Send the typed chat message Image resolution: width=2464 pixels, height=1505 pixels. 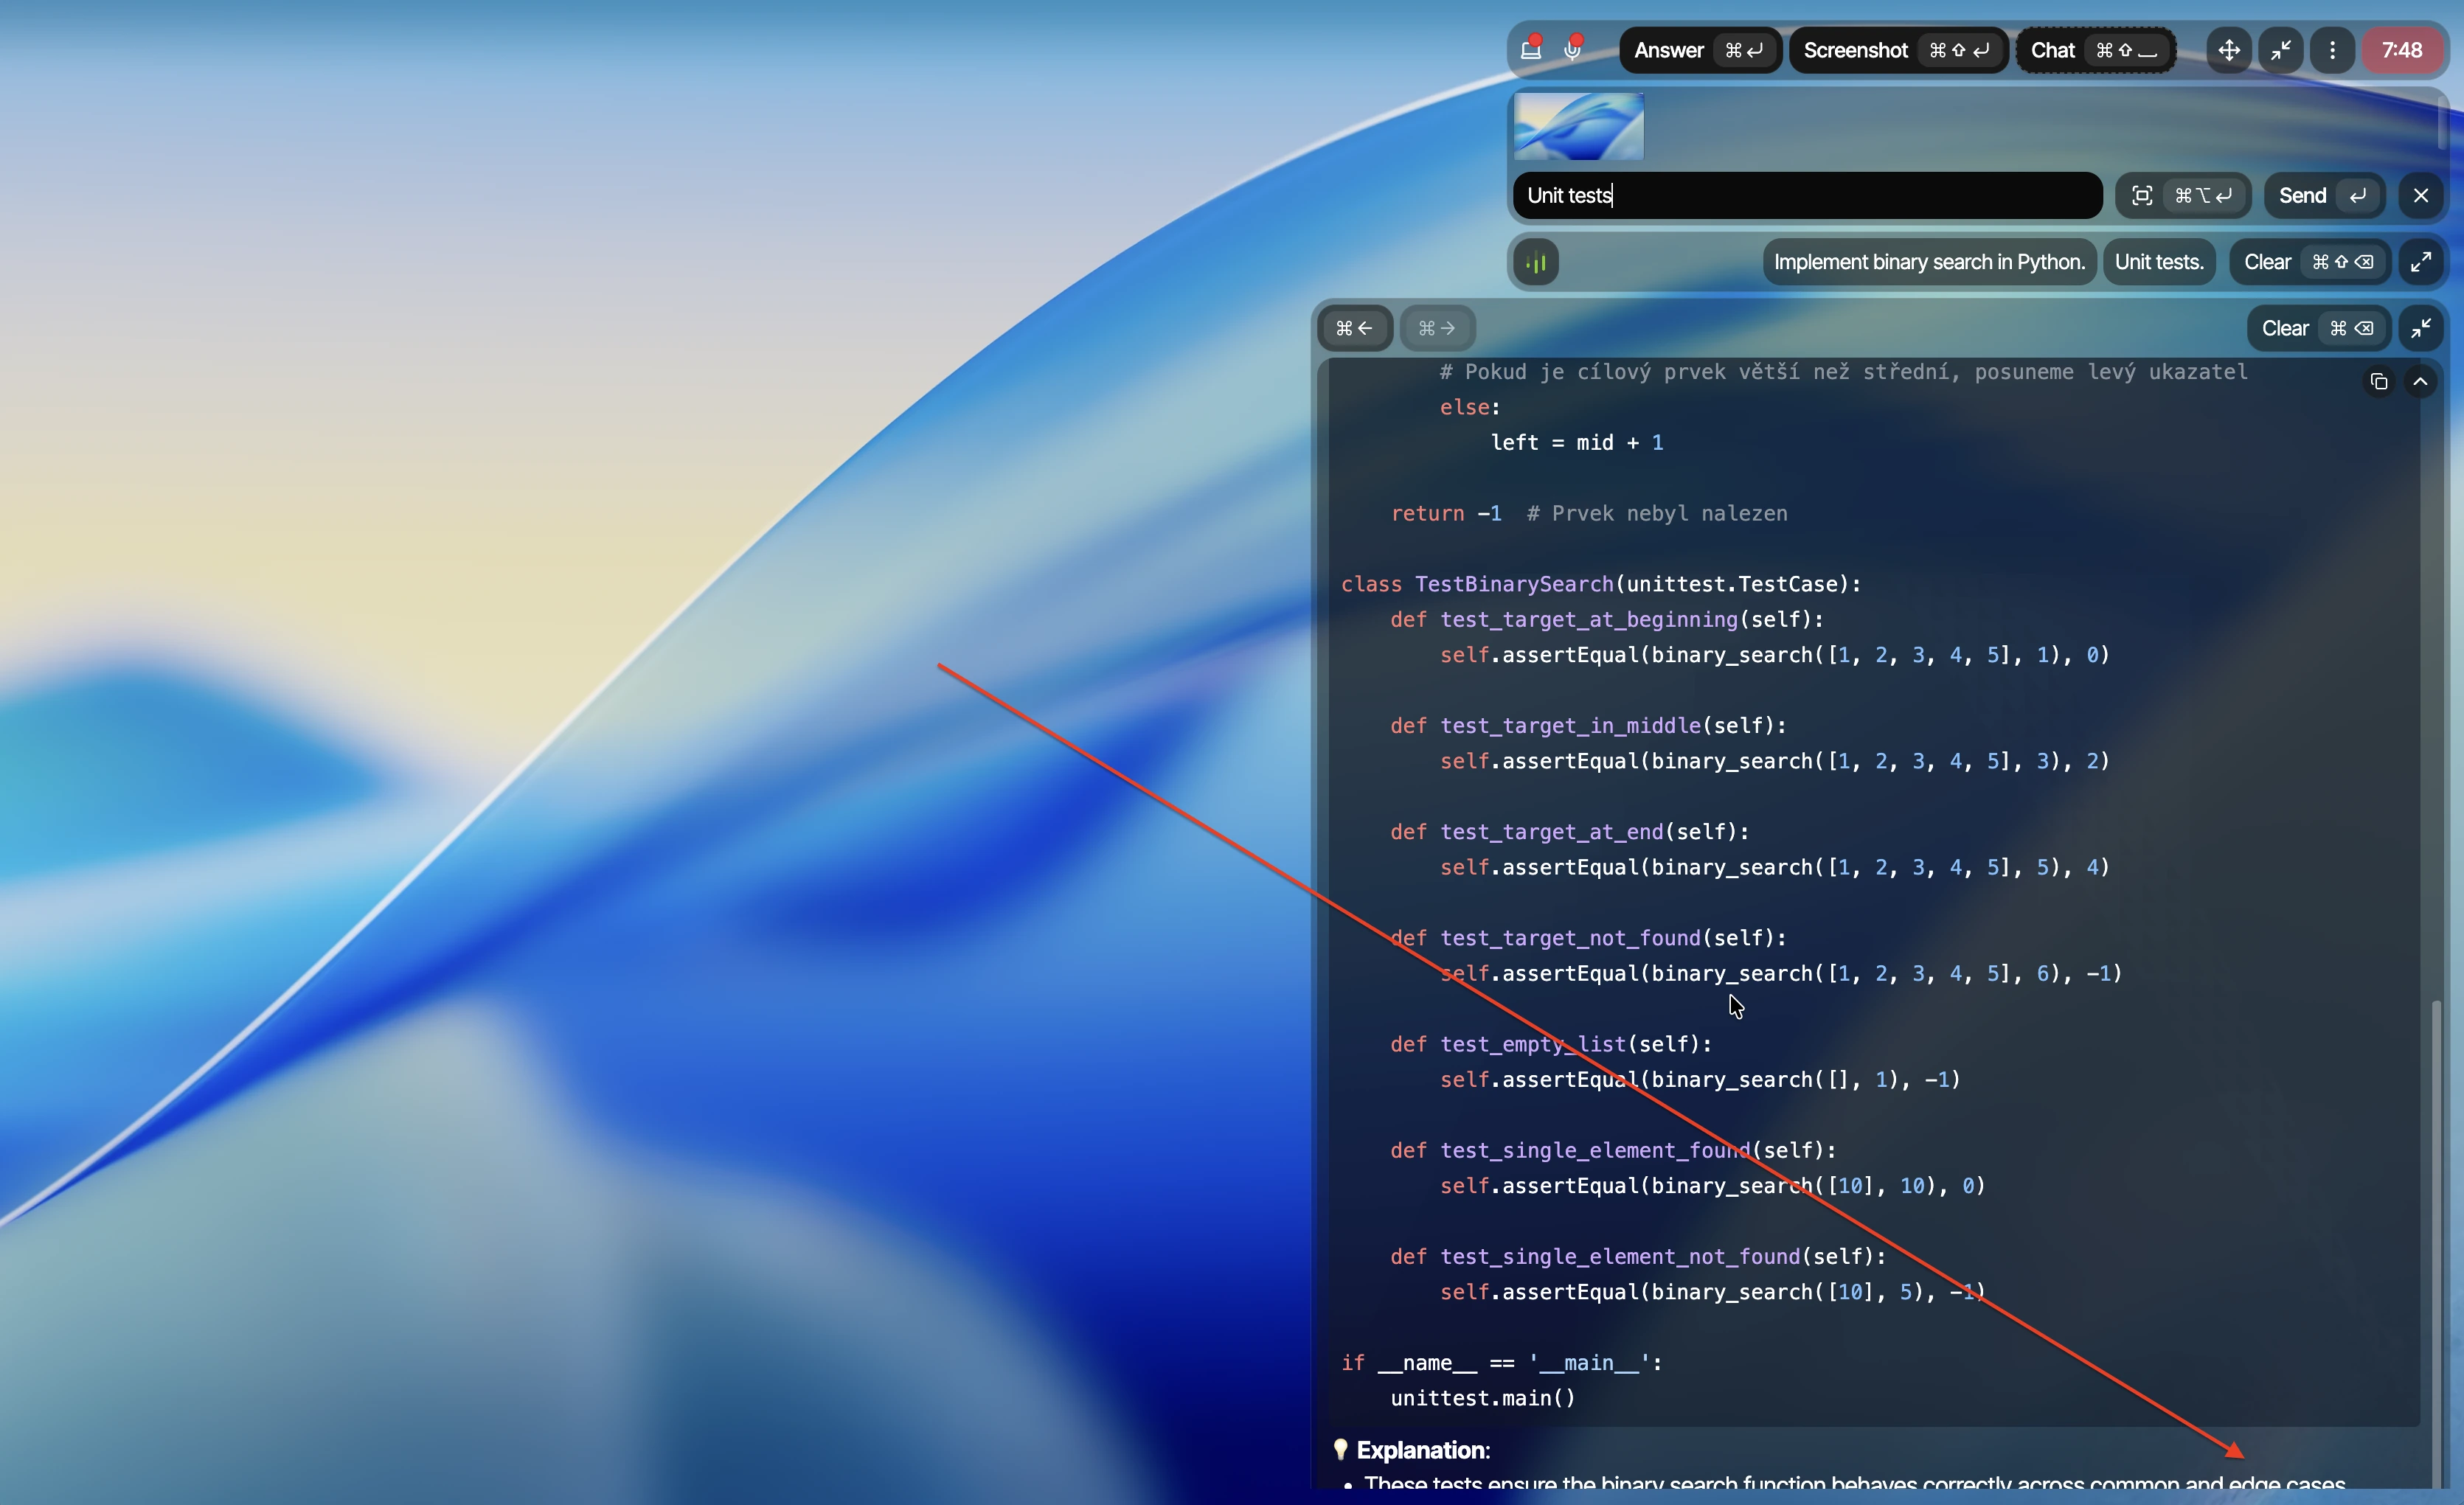tap(2324, 195)
